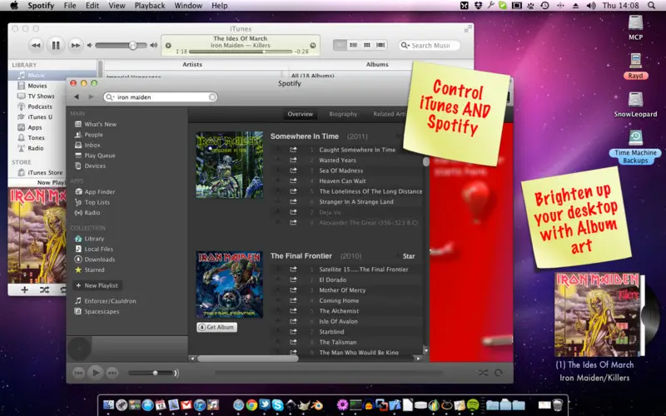Open the iTunes search options dropdown
Viewport: 666px width, 416px height.
tap(405, 45)
